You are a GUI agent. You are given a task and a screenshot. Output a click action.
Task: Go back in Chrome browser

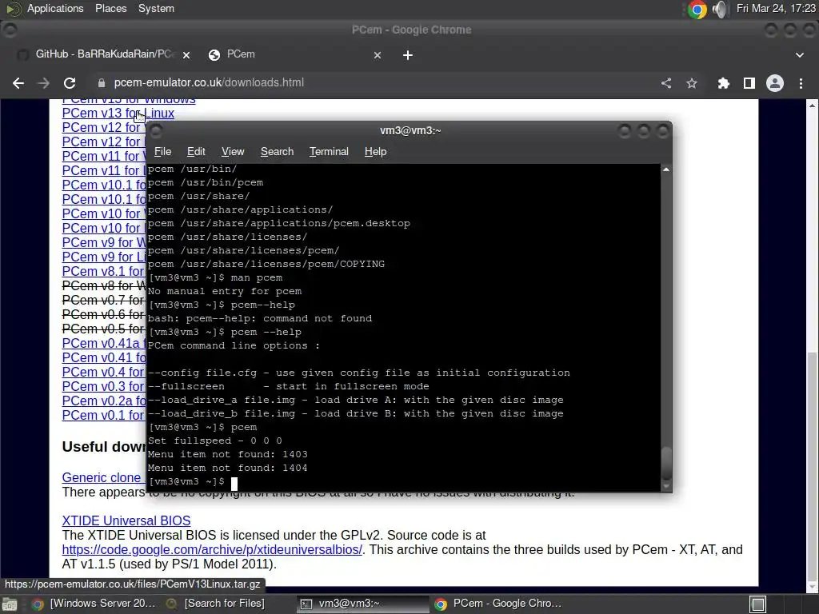[18, 83]
